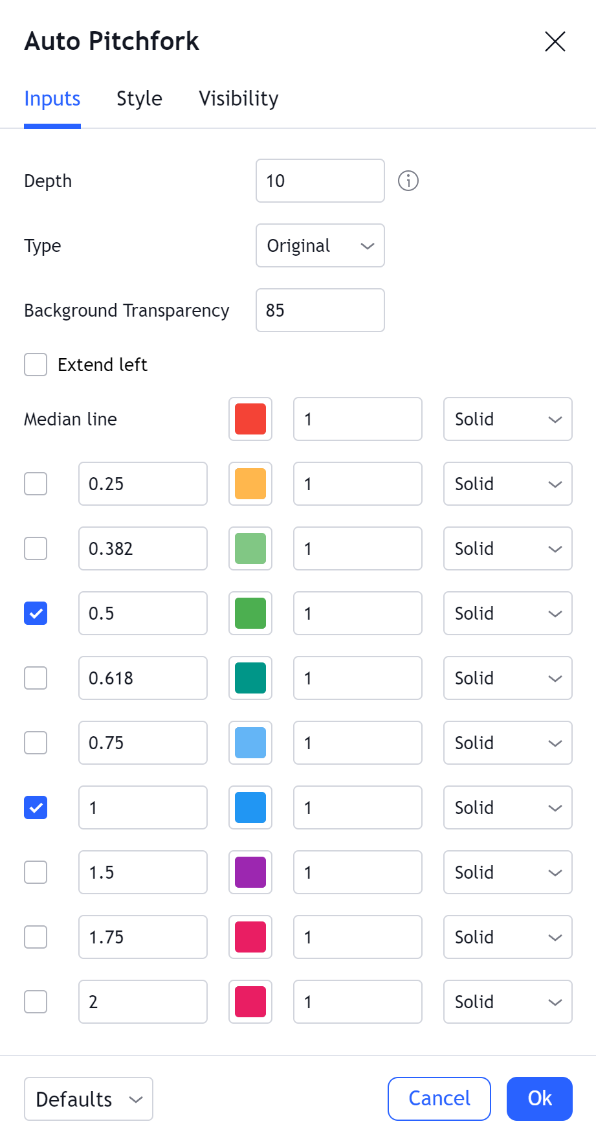Open the Type dropdown showing Original

click(x=320, y=245)
